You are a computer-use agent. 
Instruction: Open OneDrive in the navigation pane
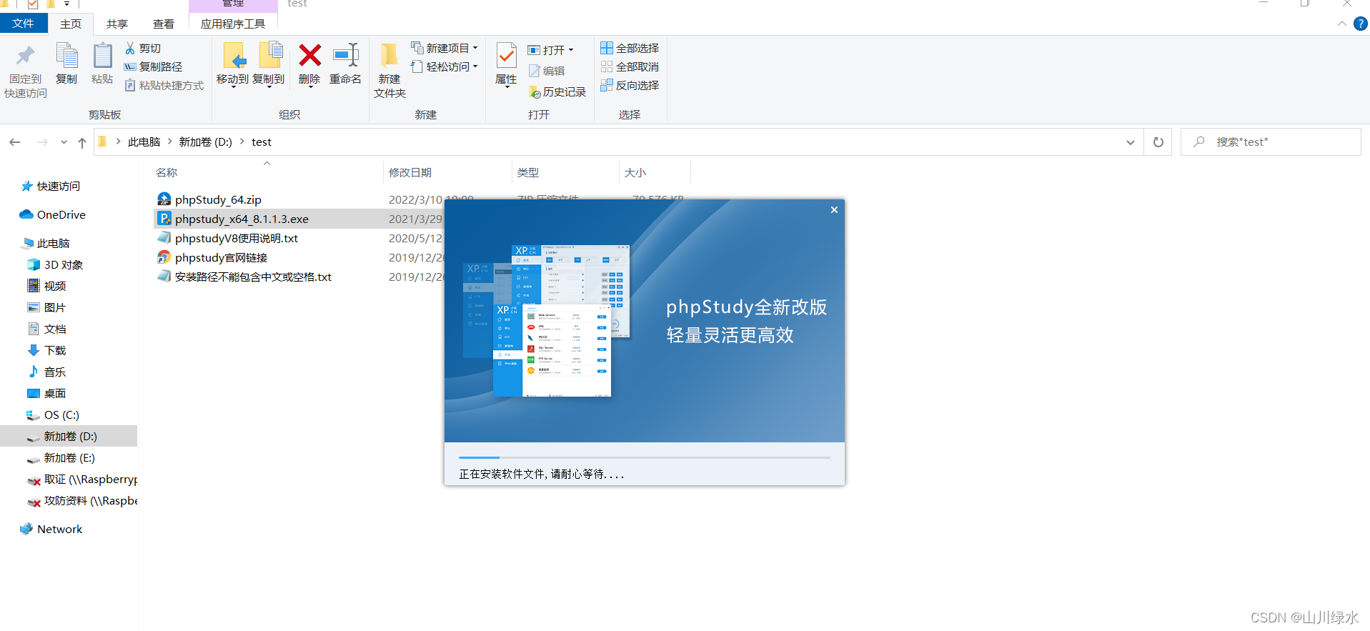pyautogui.click(x=61, y=214)
